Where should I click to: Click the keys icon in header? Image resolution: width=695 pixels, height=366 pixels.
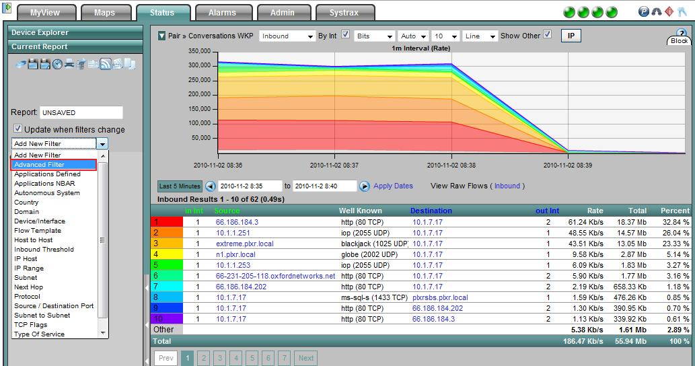pos(682,12)
